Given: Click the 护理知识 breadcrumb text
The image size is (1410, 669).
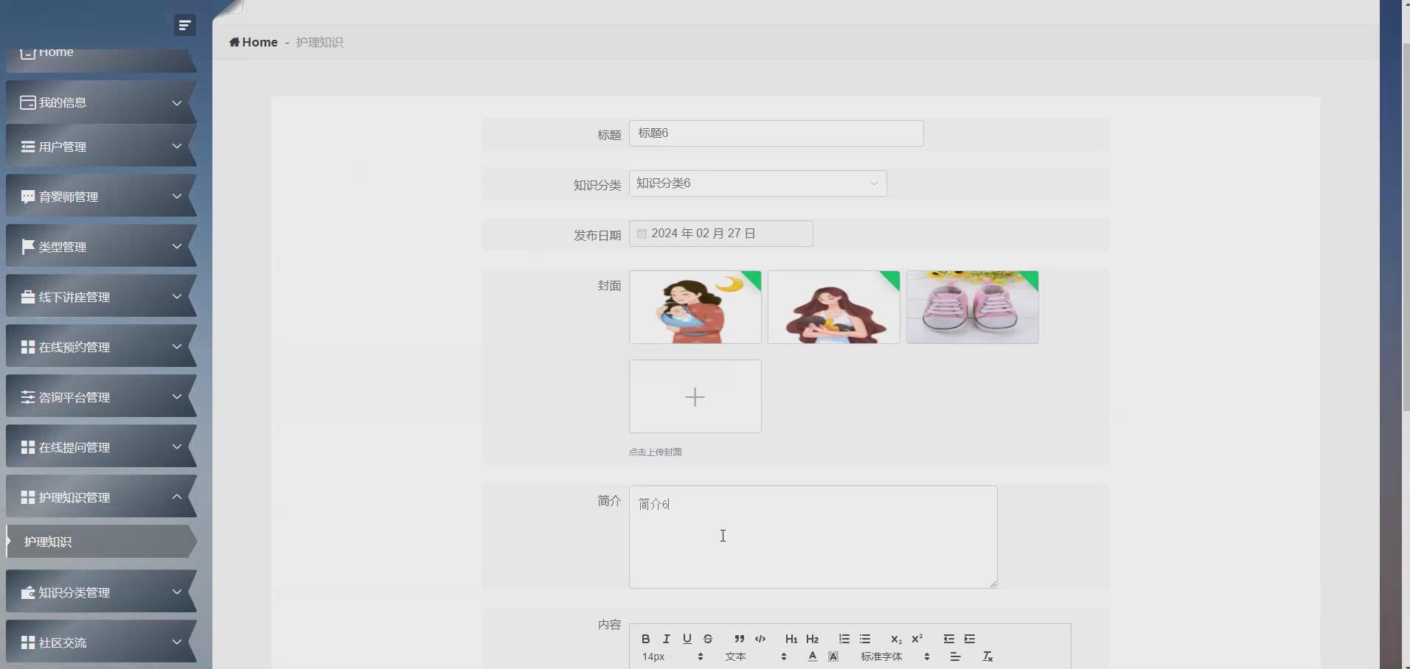Looking at the screenshot, I should [319, 42].
